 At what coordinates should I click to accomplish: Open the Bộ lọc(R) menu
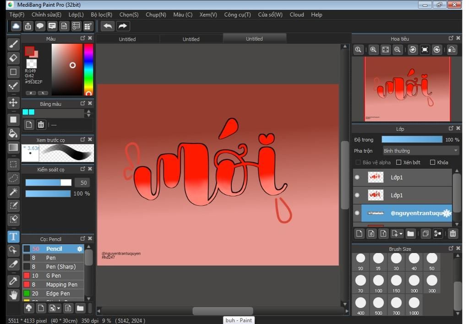pyautogui.click(x=102, y=15)
